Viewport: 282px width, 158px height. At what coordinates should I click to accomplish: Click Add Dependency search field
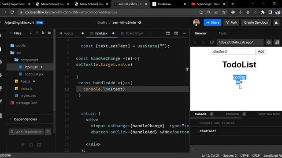26,132
